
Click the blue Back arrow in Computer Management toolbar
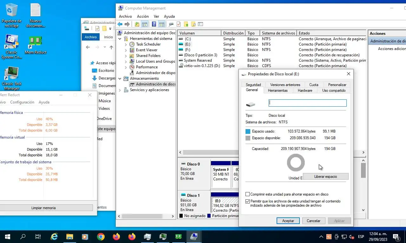click(120, 24)
